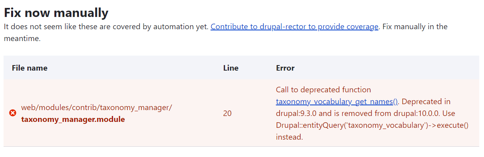The image size is (484, 157).
Task: Follow the taxonomy_vocabulary_get_names() link
Action: point(337,101)
